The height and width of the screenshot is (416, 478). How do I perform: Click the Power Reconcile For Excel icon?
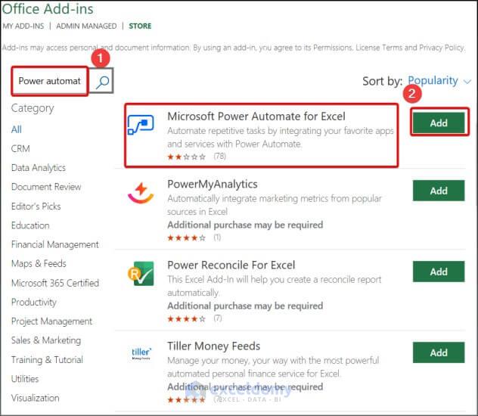(141, 274)
